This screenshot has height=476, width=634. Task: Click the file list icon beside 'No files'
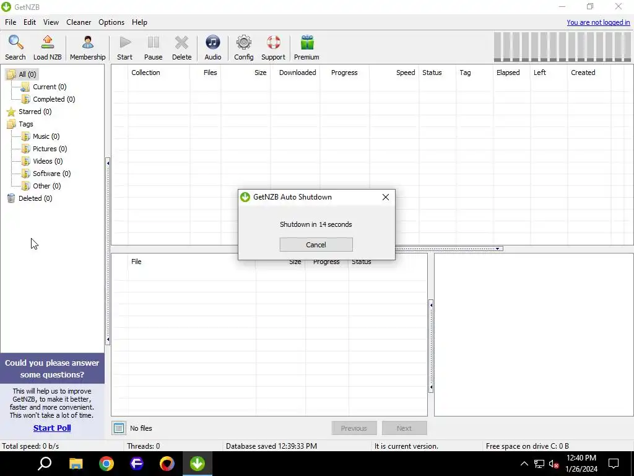(x=119, y=428)
